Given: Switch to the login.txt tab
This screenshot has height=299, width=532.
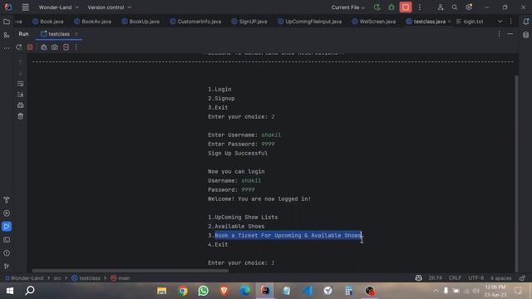Looking at the screenshot, I should (x=470, y=22).
